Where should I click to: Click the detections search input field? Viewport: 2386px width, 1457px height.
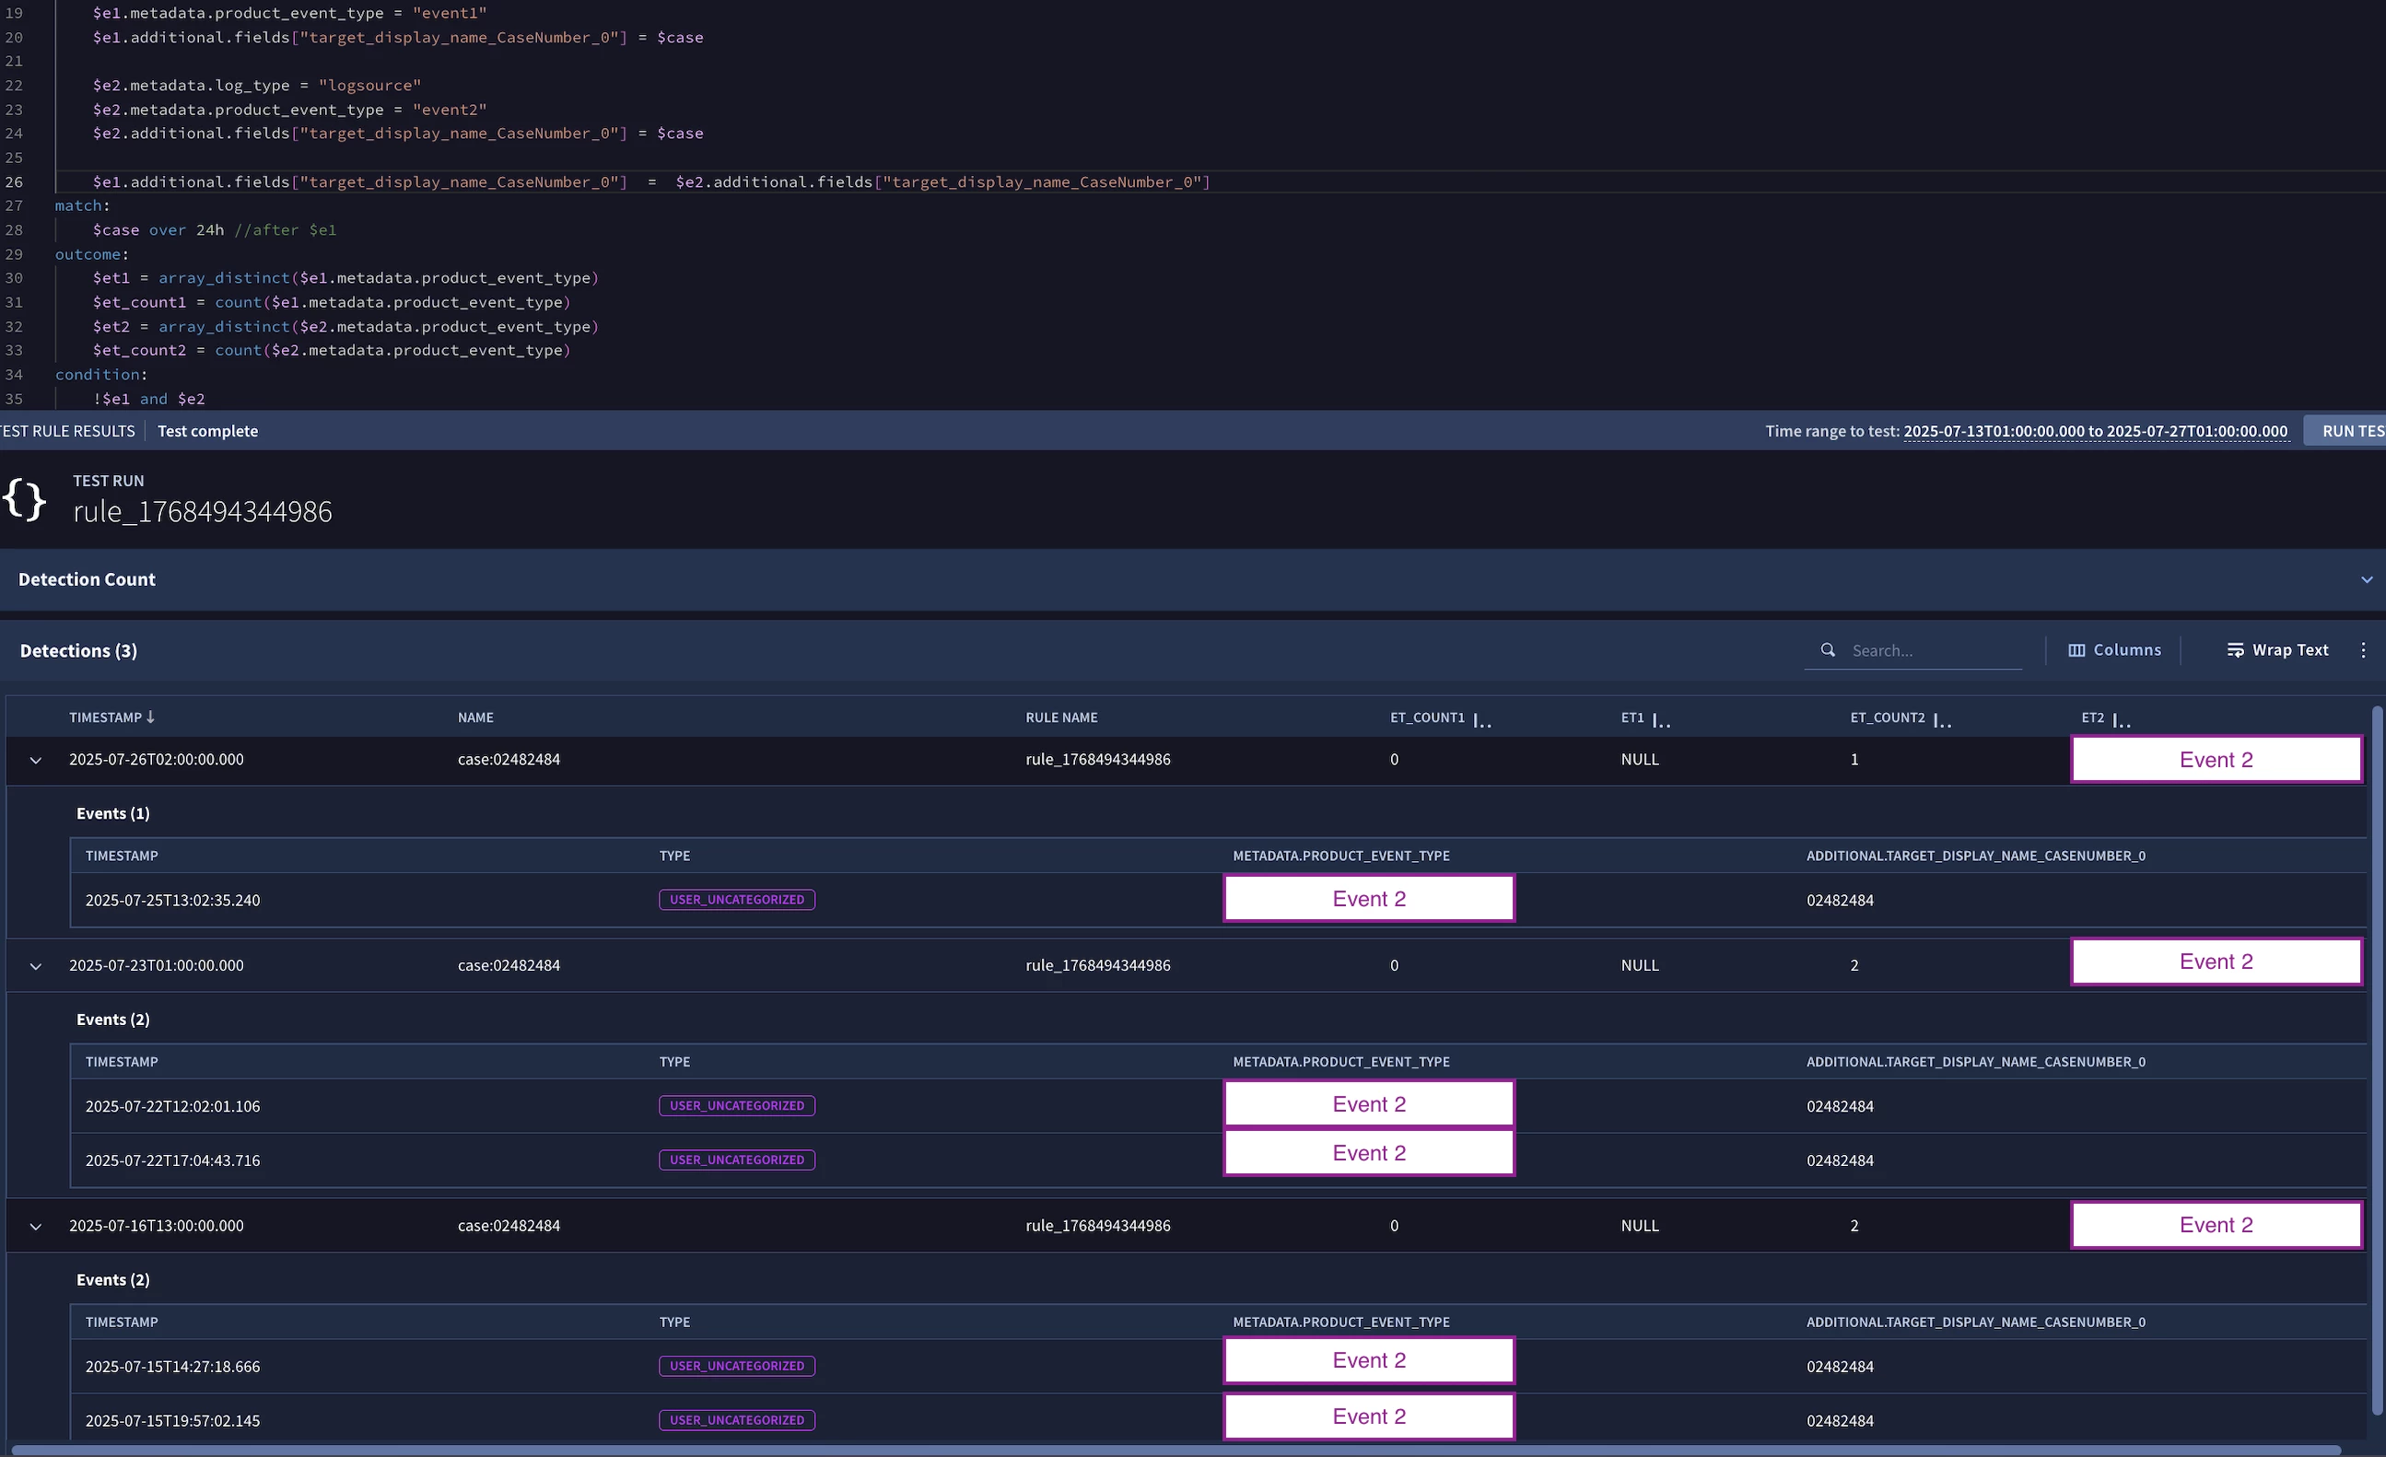[1932, 650]
